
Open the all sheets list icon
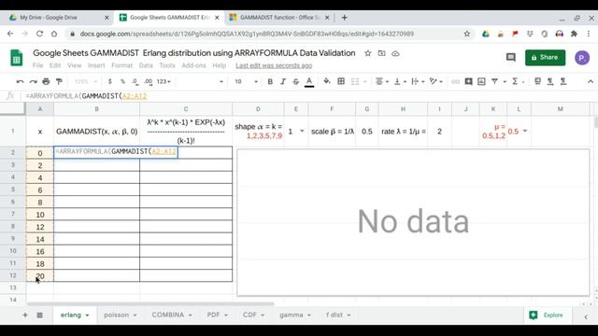point(39,315)
